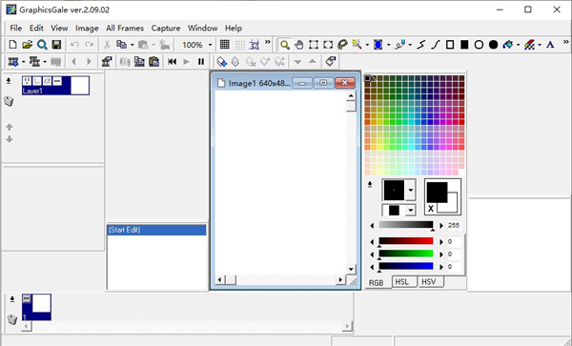Toggle the black pixel grid icon
The image size is (572, 346).
(225, 45)
